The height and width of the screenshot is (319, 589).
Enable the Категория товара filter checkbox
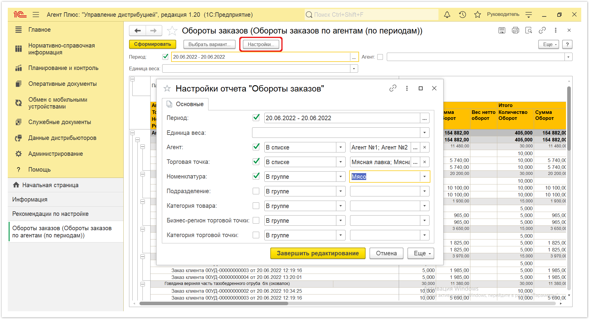256,205
